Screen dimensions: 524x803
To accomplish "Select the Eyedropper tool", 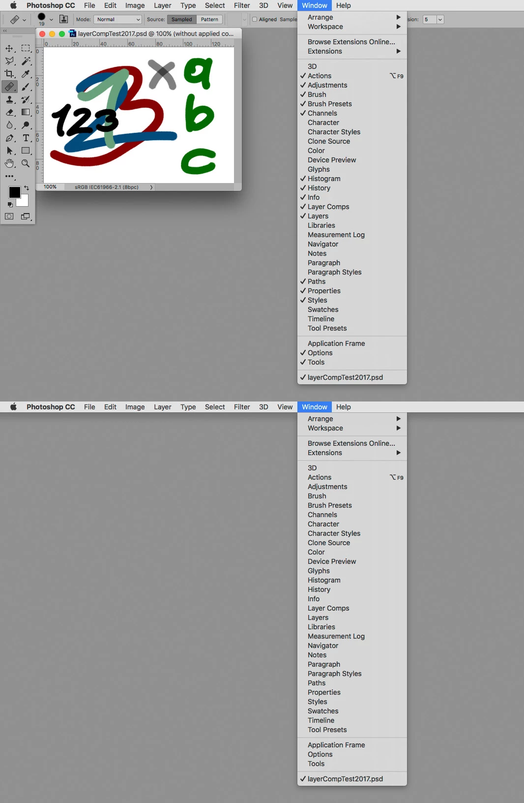I will point(26,74).
